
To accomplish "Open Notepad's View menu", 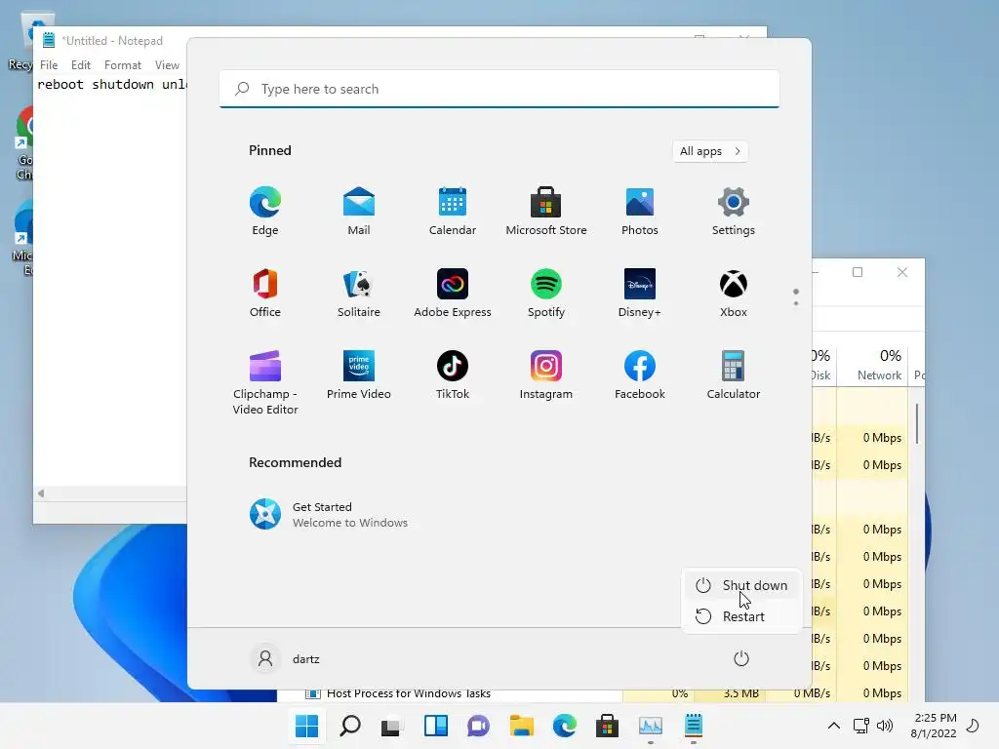I will (x=167, y=65).
